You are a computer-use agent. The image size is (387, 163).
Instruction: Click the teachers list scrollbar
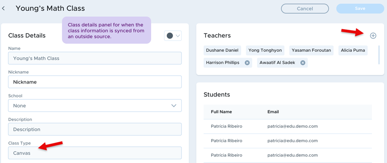379,55
